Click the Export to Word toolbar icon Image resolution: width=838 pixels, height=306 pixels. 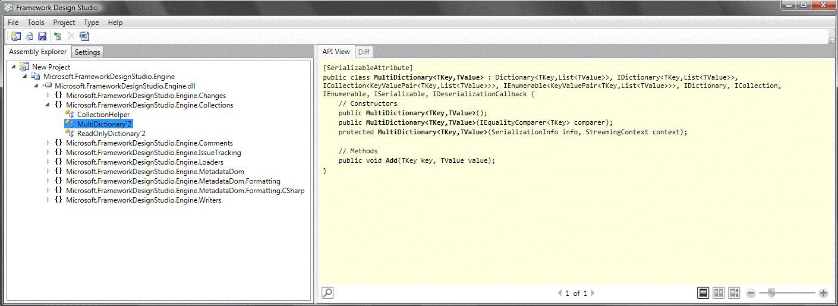point(84,37)
